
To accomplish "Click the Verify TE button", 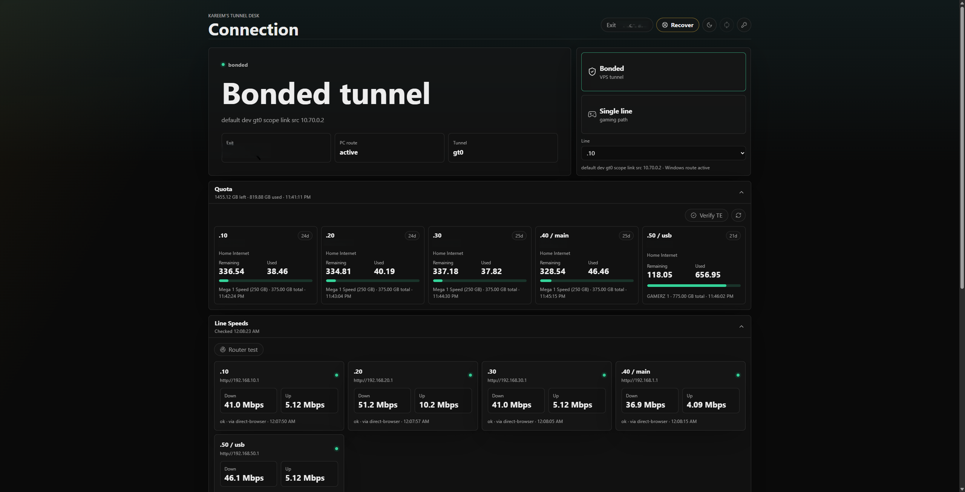I will pos(706,215).
